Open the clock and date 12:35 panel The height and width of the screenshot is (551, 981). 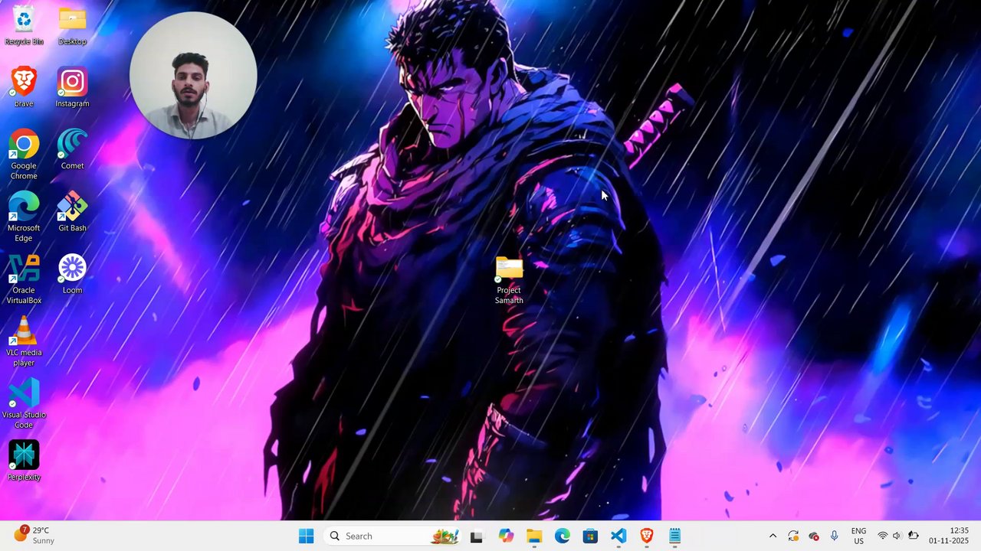pyautogui.click(x=949, y=536)
